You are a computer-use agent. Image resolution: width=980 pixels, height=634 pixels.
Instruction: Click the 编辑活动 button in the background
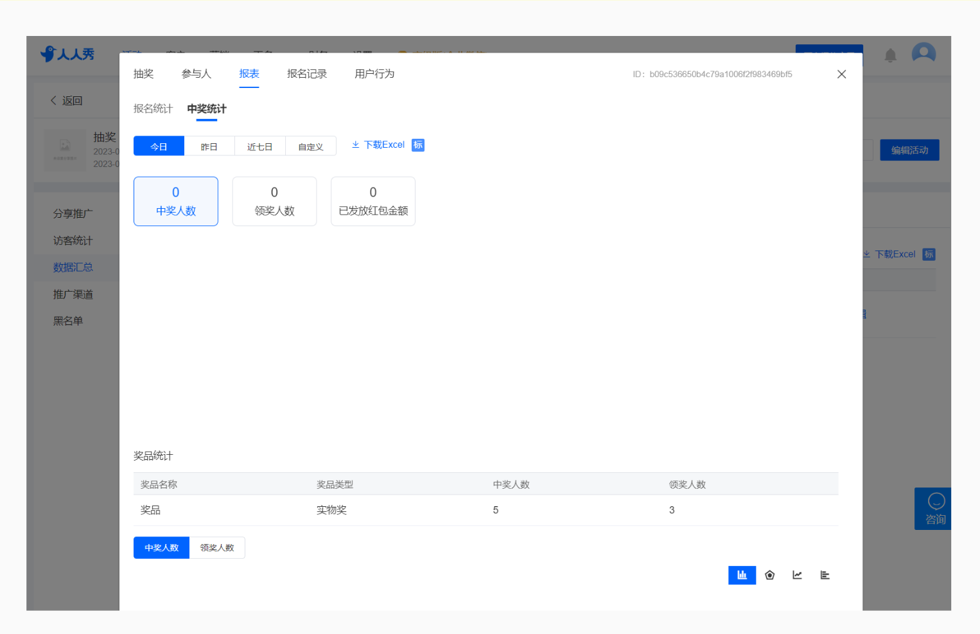pos(909,150)
